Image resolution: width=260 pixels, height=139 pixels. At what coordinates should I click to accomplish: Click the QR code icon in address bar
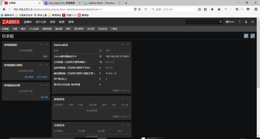point(140,9)
